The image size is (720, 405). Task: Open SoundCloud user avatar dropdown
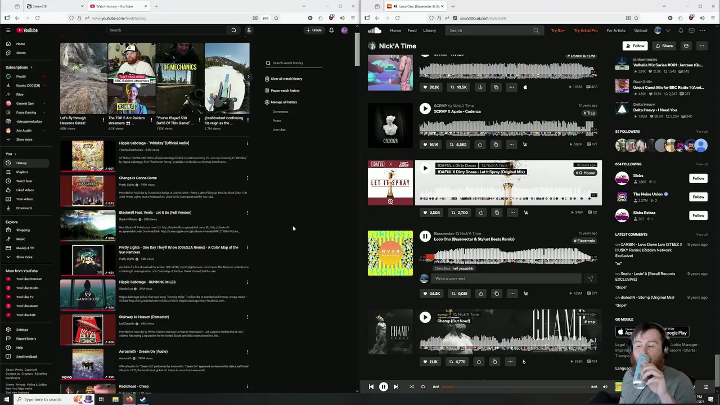(x=661, y=30)
